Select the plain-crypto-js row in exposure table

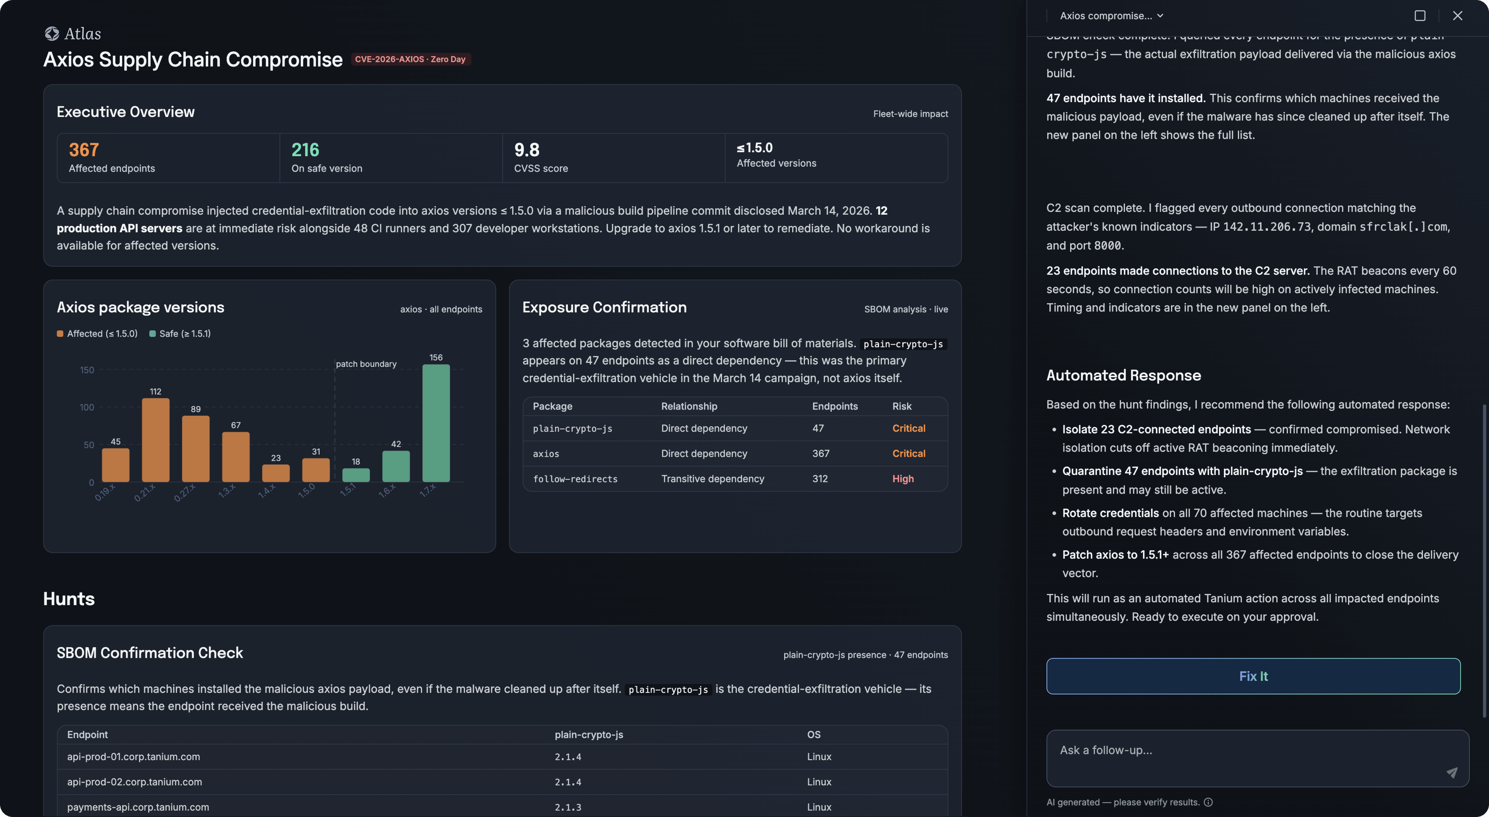click(735, 428)
